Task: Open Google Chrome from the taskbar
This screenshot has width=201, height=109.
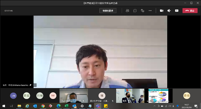Action: tap(43, 106)
